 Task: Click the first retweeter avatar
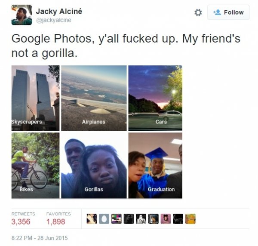pyautogui.click(x=92, y=219)
